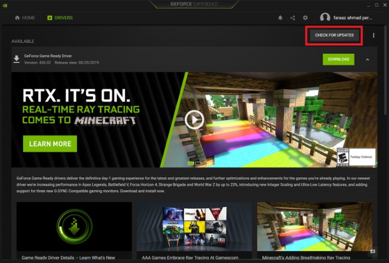The width and height of the screenshot is (389, 263).
Task: Collapse the driver details chevron
Action: (x=368, y=60)
